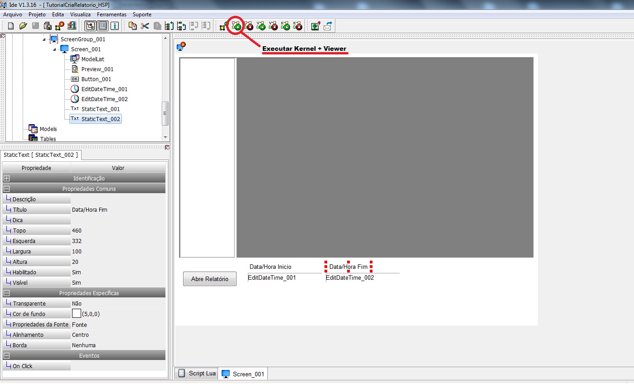Click the new file toolbar icon
The image size is (634, 384).
click(11, 26)
